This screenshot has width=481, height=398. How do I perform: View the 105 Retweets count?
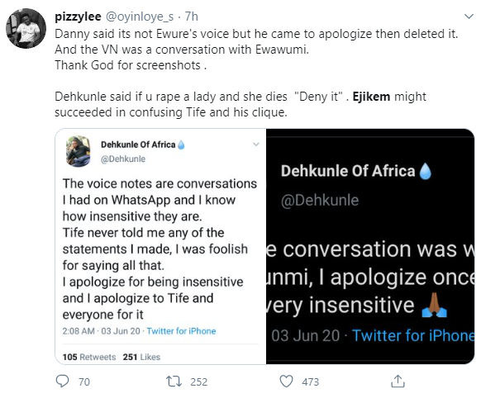[x=89, y=357]
